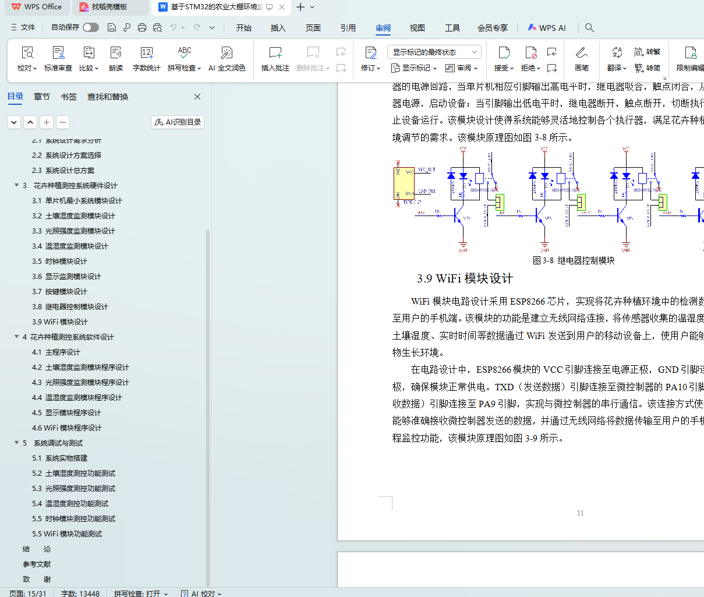Click the AI识别目录 button

[x=178, y=122]
